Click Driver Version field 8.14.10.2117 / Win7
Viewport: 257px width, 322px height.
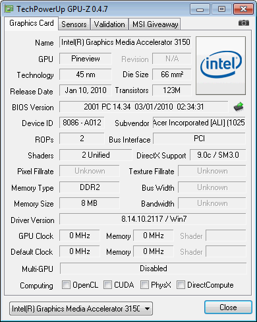click(153, 219)
